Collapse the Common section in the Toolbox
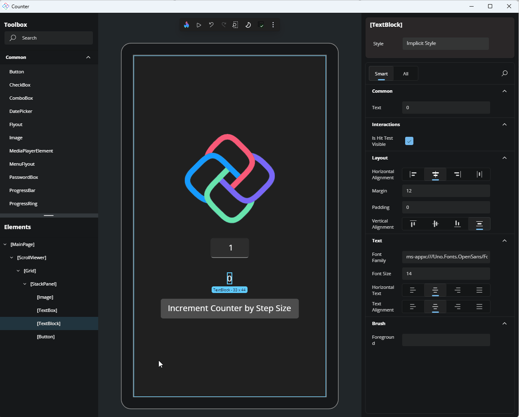The image size is (519, 417). pos(88,57)
